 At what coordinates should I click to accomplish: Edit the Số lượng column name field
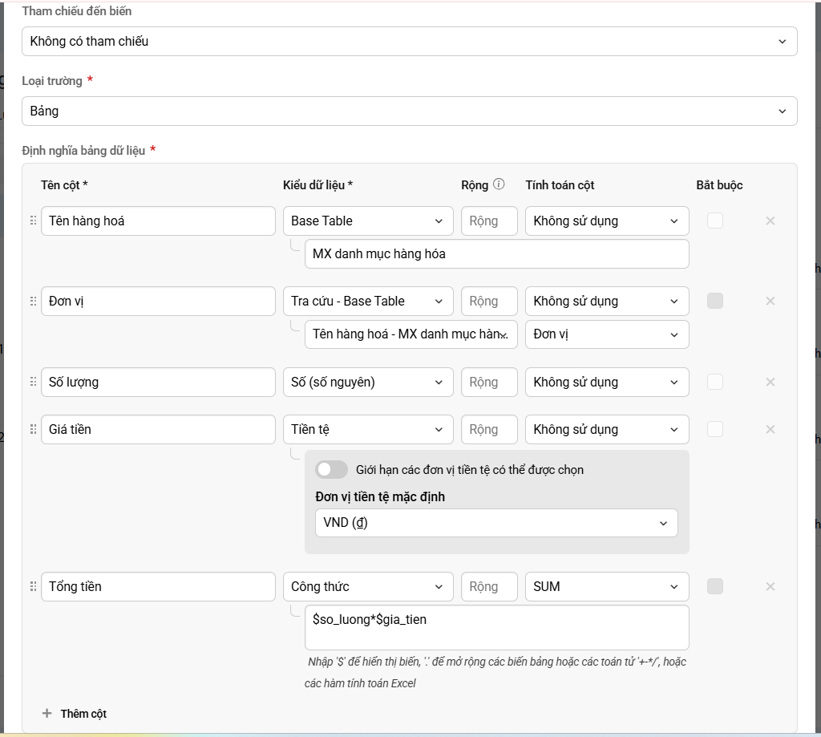coord(158,382)
